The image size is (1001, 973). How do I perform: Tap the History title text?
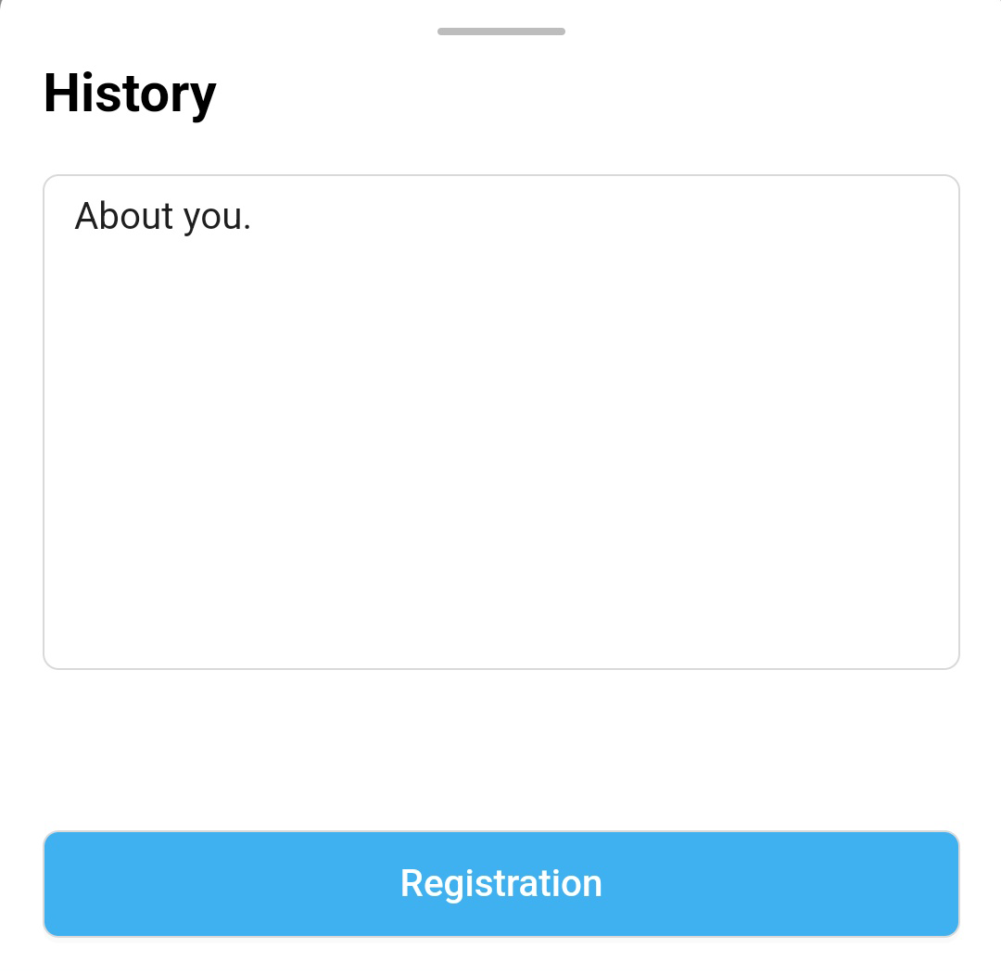point(130,94)
